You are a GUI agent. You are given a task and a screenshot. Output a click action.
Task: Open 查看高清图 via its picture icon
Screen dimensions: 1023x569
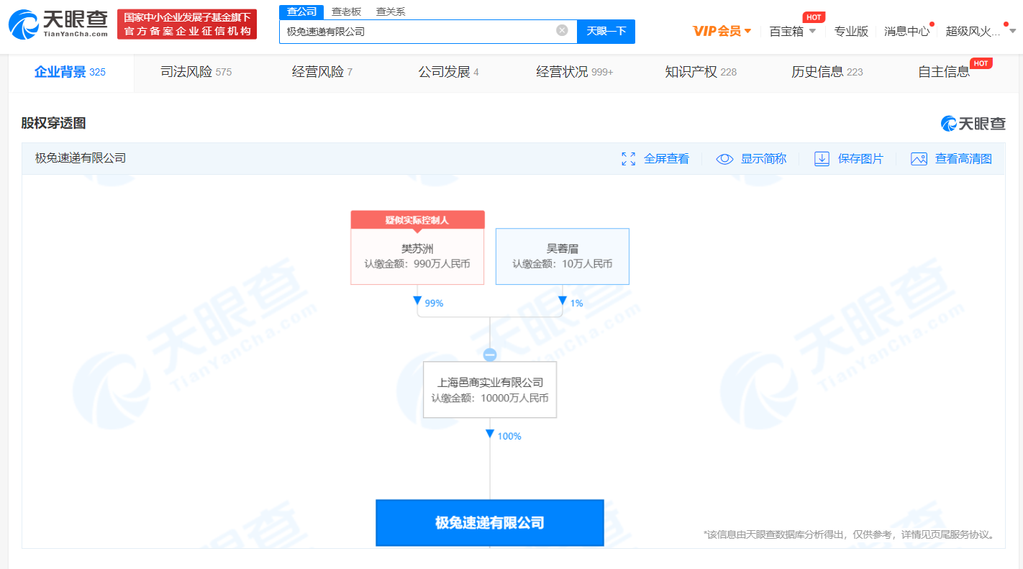(x=919, y=158)
